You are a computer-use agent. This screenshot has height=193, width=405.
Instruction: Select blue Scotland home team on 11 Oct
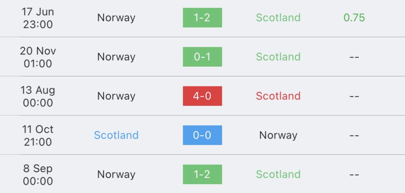(x=116, y=135)
